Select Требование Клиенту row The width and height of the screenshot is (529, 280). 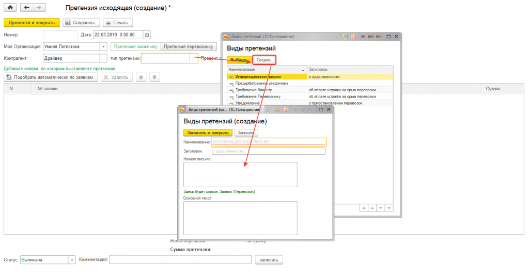coord(310,90)
